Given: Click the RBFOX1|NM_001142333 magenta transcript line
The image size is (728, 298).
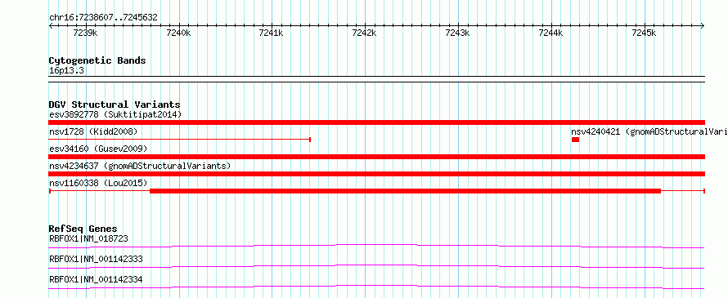Looking at the screenshot, I should coord(377,266).
